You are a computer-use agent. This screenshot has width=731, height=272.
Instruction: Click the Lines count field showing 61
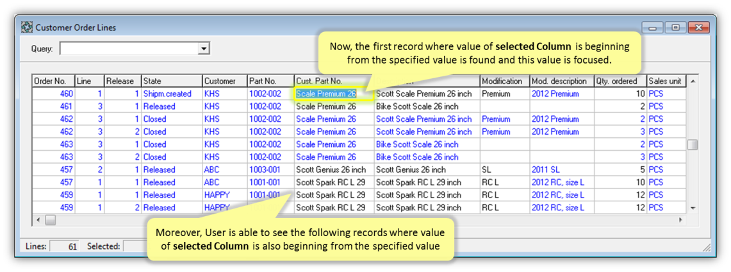coord(64,246)
